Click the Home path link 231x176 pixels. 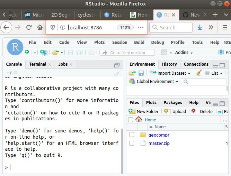pos(150,120)
